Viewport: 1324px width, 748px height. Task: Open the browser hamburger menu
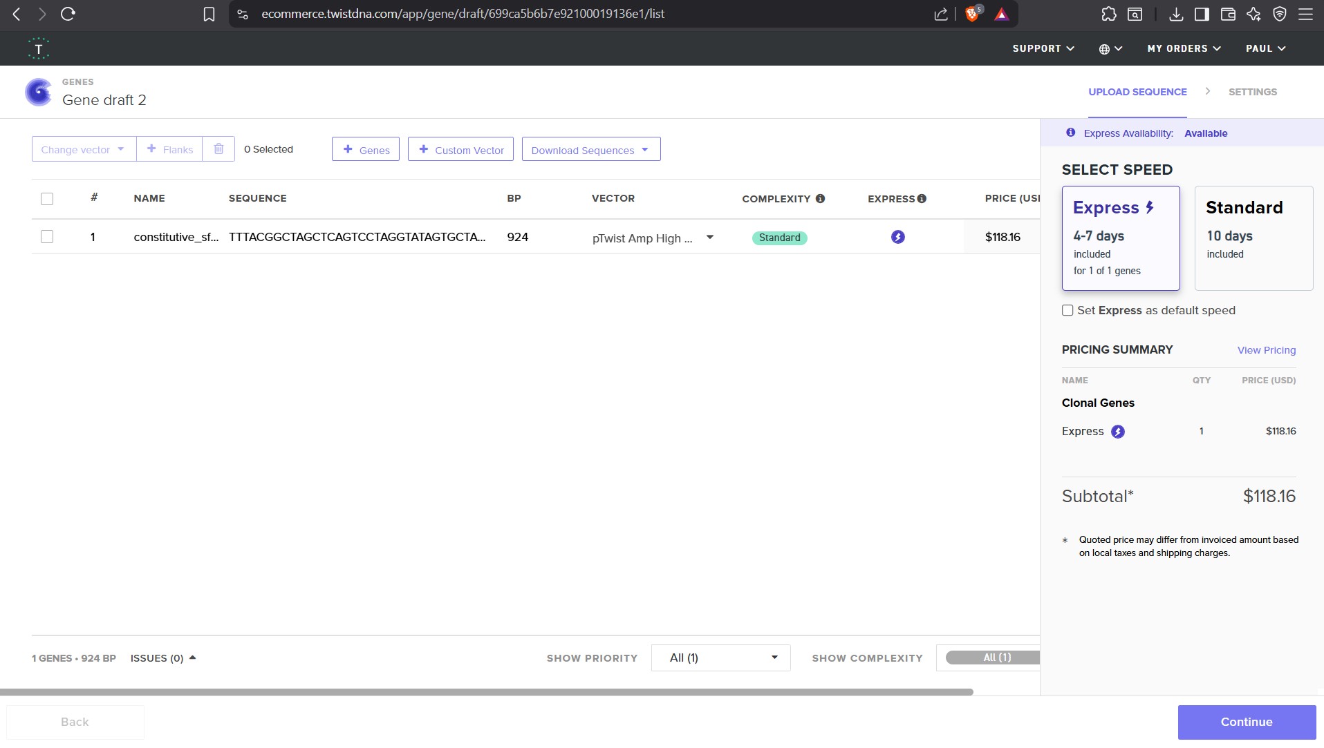click(x=1305, y=14)
